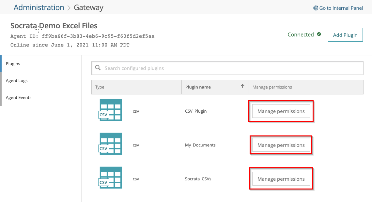
Task: Click the Type column header
Action: click(100, 87)
